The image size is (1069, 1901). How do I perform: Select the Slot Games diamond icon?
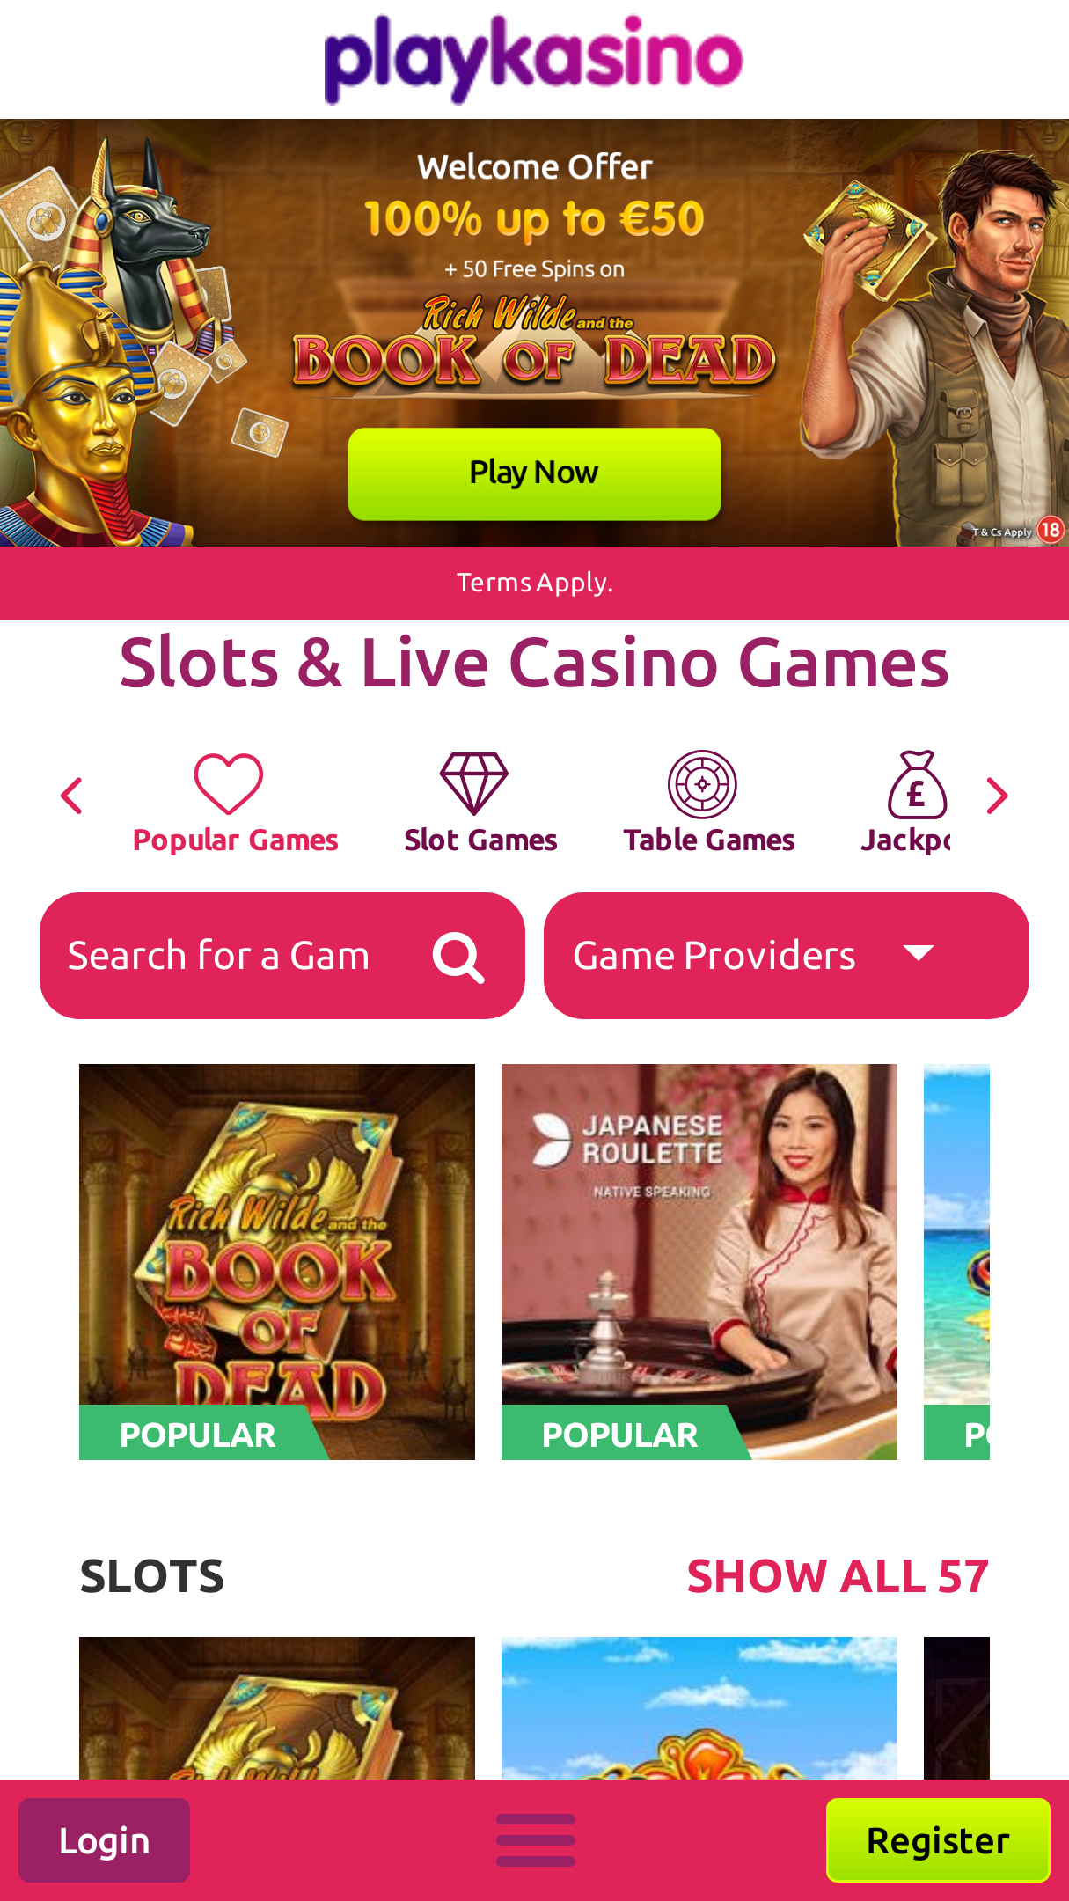click(x=474, y=783)
